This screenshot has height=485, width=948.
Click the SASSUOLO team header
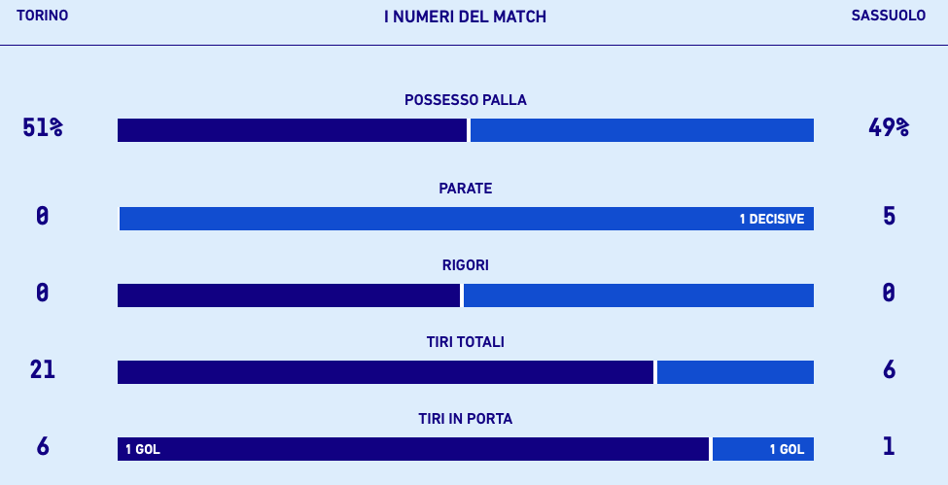[x=888, y=17]
